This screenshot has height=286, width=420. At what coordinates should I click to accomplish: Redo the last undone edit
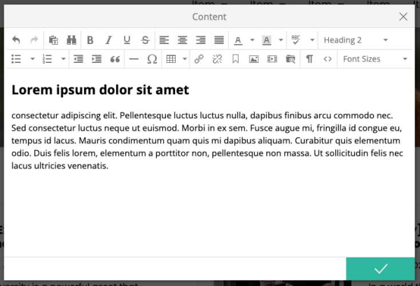pos(34,40)
